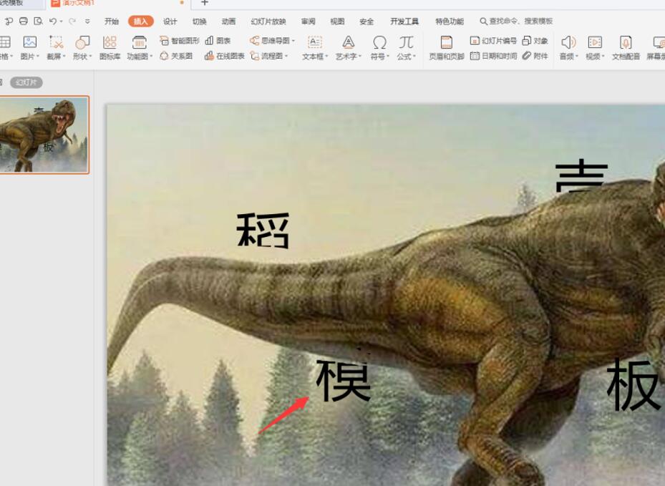Open a new tab with the plus icon
This screenshot has width=665, height=486.
205,3
